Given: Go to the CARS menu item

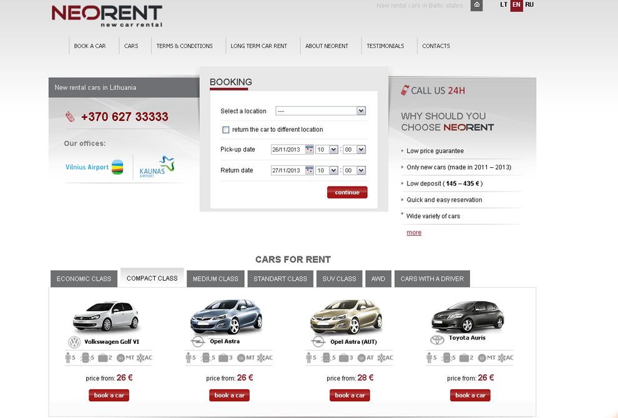Looking at the screenshot, I should [x=131, y=46].
